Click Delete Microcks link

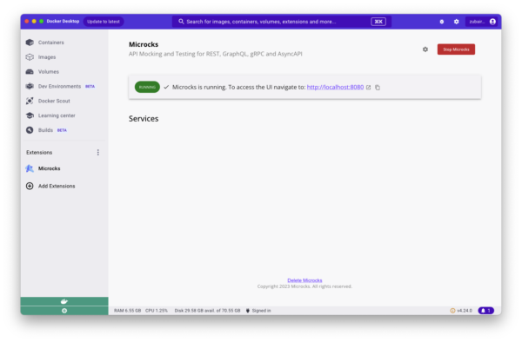click(304, 280)
